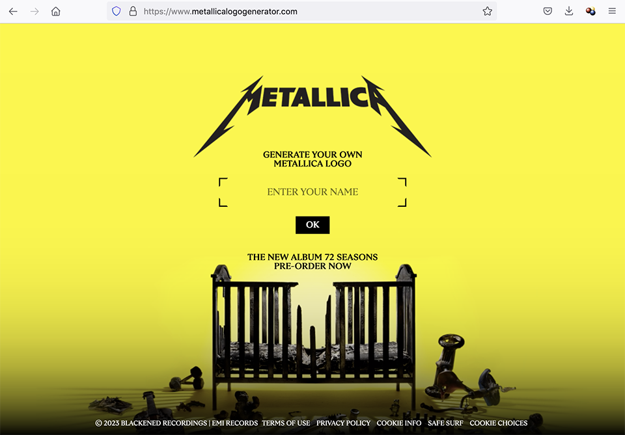Click the browser forward arrow

point(35,12)
